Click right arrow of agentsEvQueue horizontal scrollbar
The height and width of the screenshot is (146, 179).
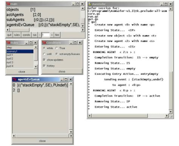click(71, 136)
